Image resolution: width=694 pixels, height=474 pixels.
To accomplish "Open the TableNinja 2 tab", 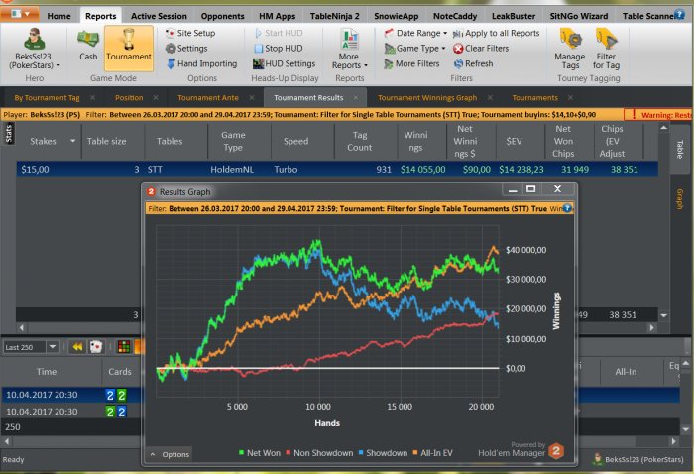I will click(x=335, y=16).
